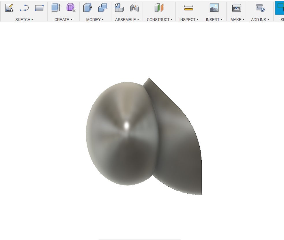Click the Measure ruler icon
The height and width of the screenshot is (240, 284).
click(188, 8)
